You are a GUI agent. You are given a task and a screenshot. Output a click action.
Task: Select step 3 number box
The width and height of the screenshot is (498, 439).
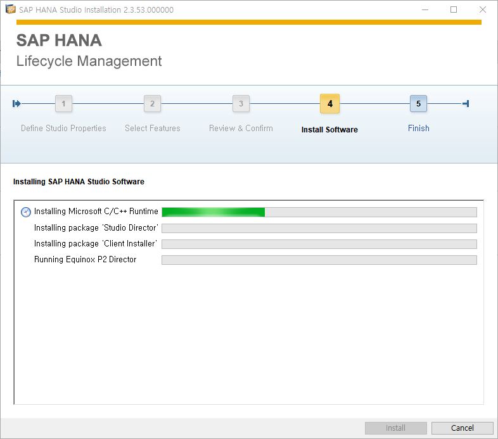(x=241, y=103)
